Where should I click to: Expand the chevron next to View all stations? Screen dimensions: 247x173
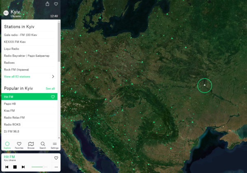tap(53, 77)
